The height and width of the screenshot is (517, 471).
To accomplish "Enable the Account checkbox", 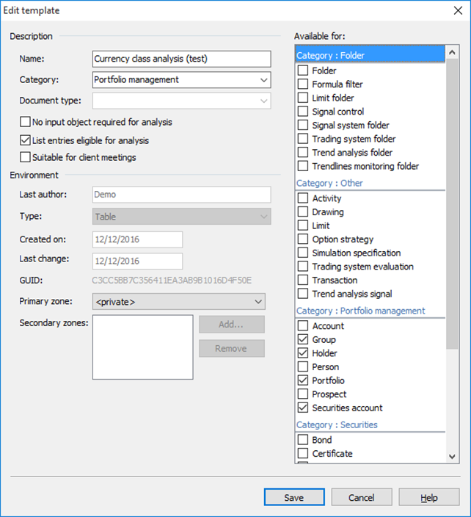I will click(x=303, y=326).
